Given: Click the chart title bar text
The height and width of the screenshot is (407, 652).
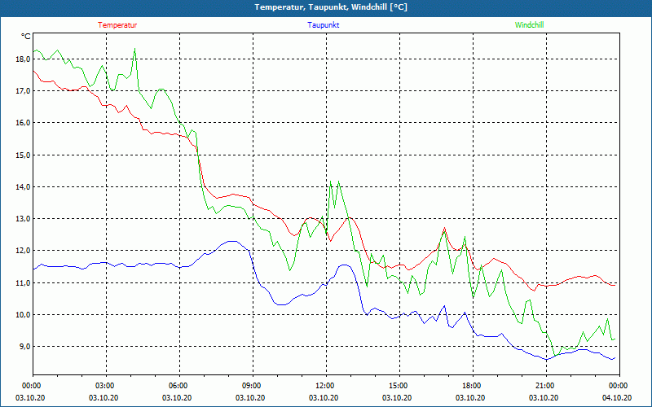Looking at the screenshot, I should (x=331, y=7).
